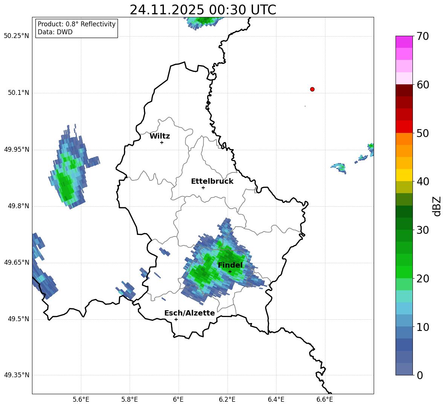Image resolution: width=446 pixels, height=407 pixels.
Task: Click the 49.95°N latitude label
Action: pos(17,149)
